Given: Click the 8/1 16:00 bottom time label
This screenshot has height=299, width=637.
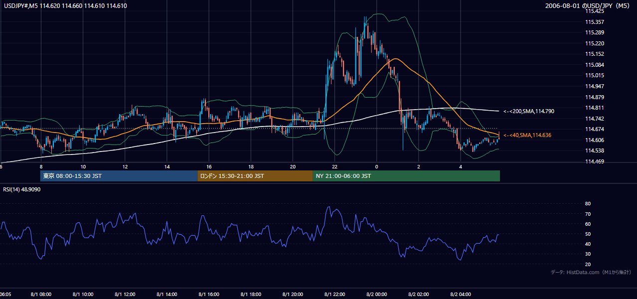Looking at the screenshot, I should [x=209, y=294].
